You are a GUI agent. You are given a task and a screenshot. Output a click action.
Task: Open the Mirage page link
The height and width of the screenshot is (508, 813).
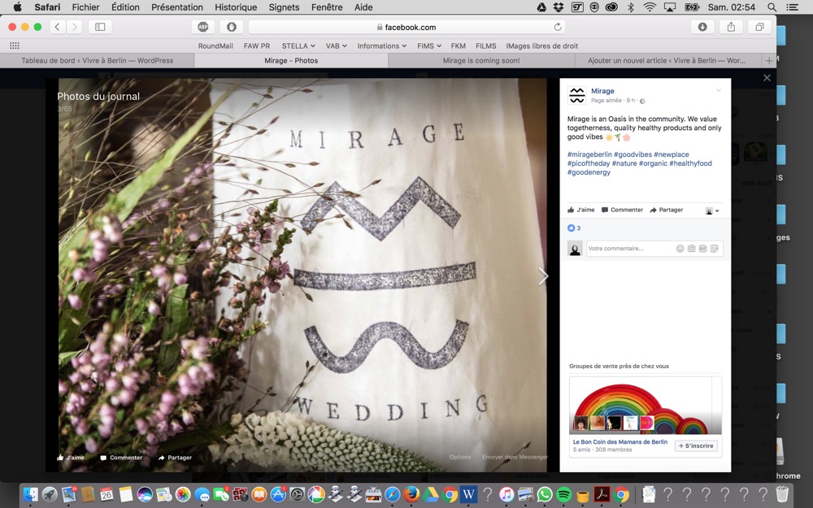pyautogui.click(x=602, y=91)
